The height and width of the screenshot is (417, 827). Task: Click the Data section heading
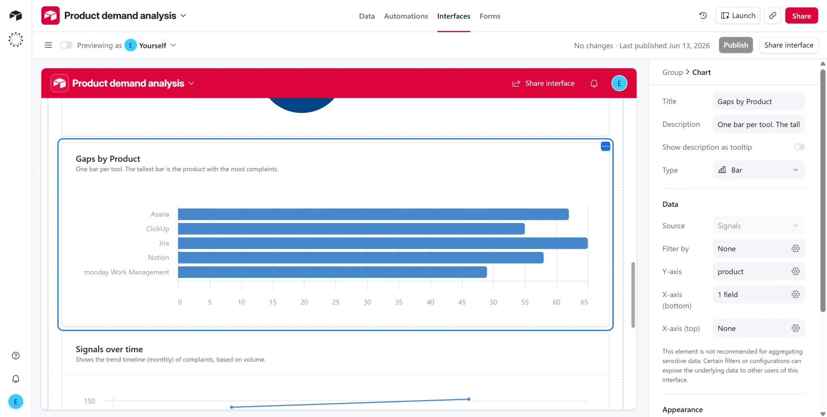(x=670, y=204)
